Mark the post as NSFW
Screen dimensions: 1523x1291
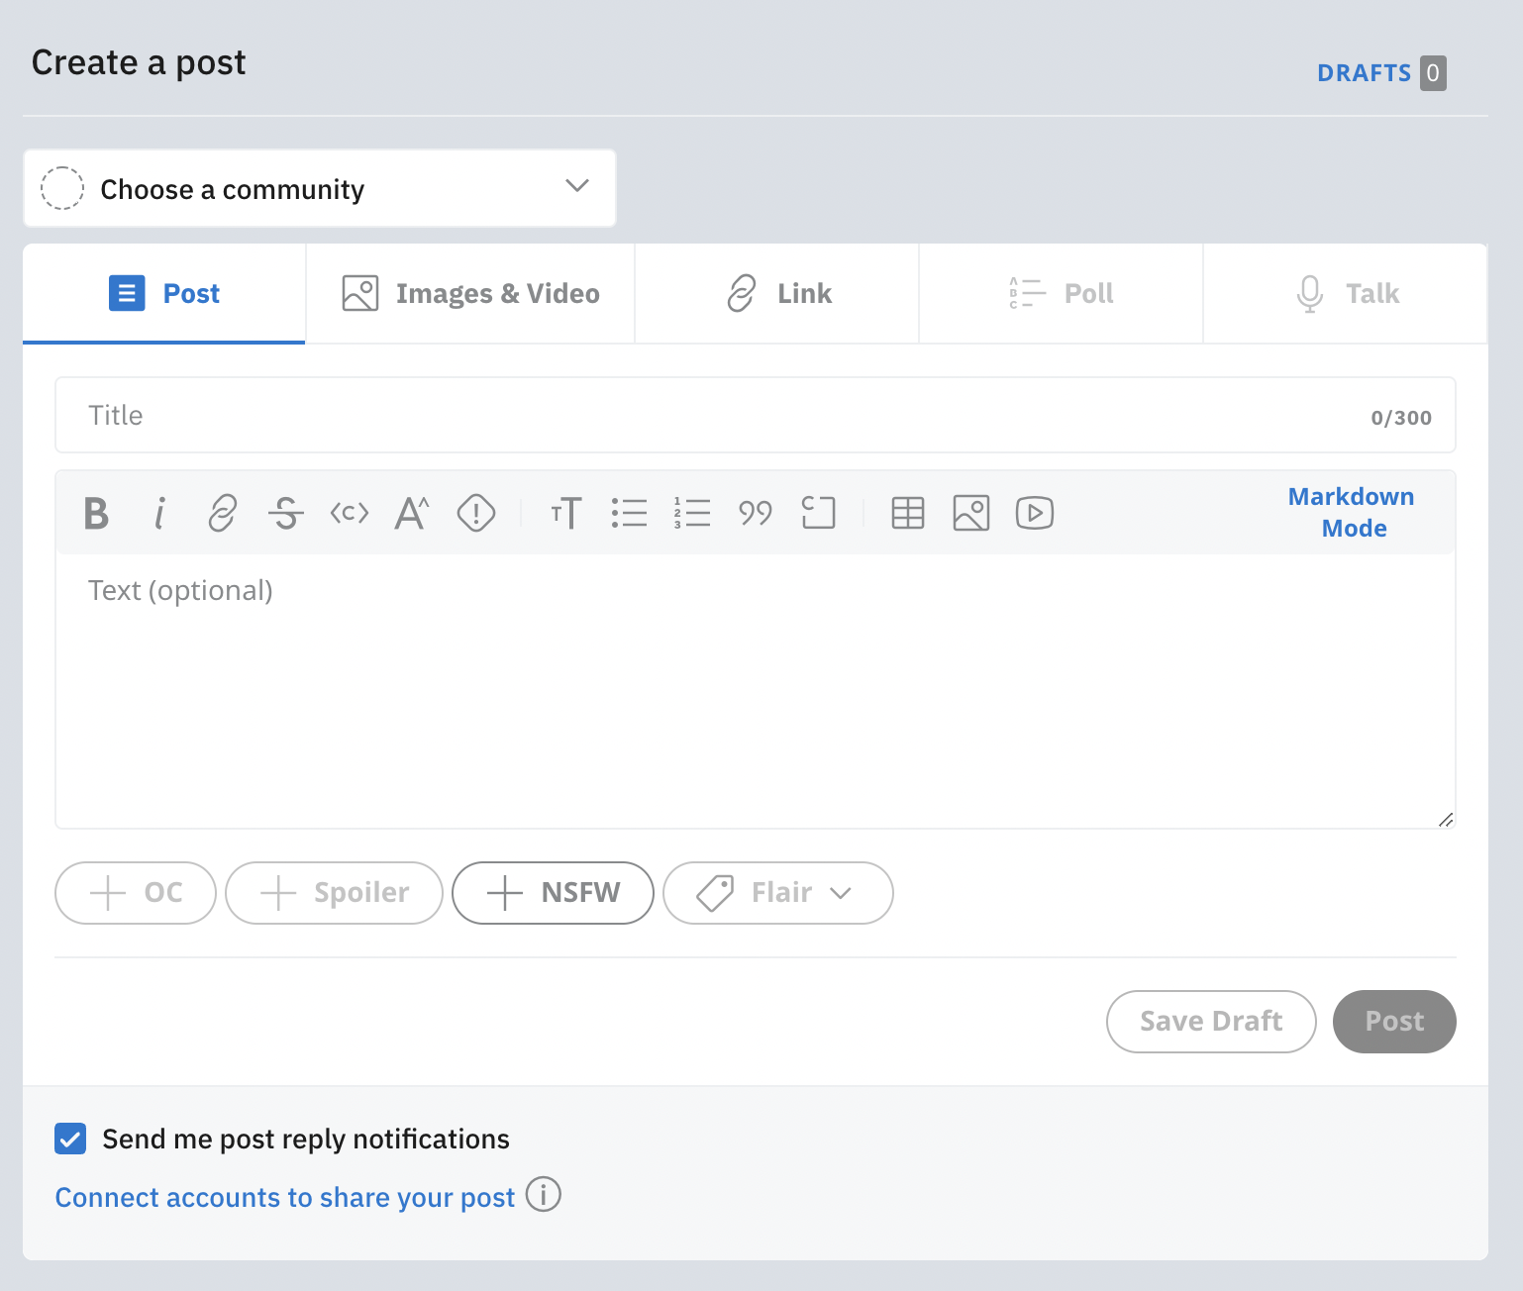(x=552, y=893)
